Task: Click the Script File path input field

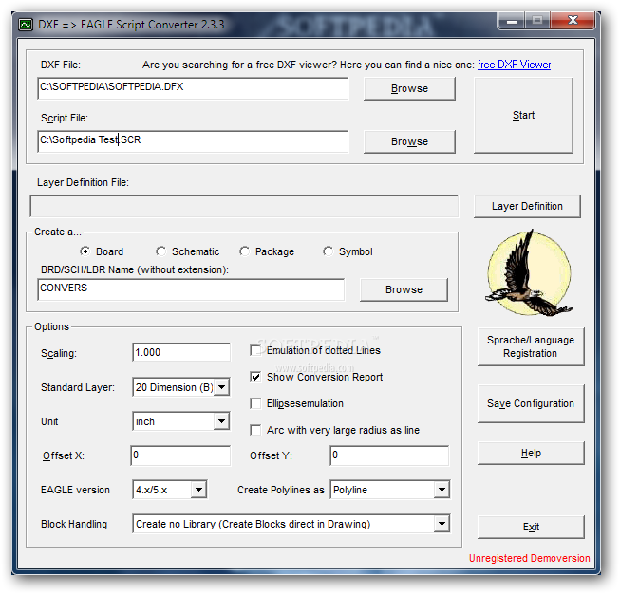Action: coord(193,141)
